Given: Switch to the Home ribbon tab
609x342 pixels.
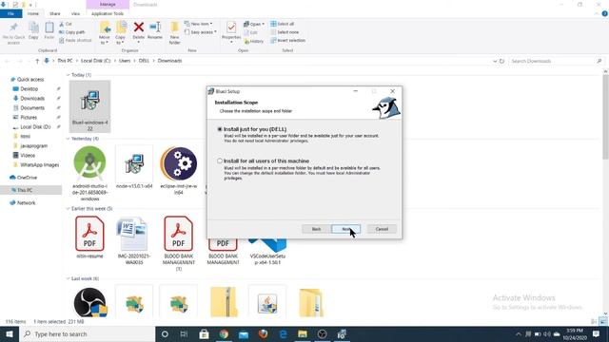Looking at the screenshot, I should [x=33, y=13].
